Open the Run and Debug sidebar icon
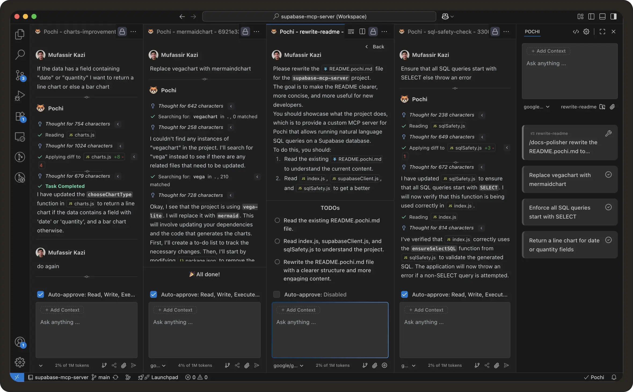This screenshot has width=633, height=392. pos(20,96)
